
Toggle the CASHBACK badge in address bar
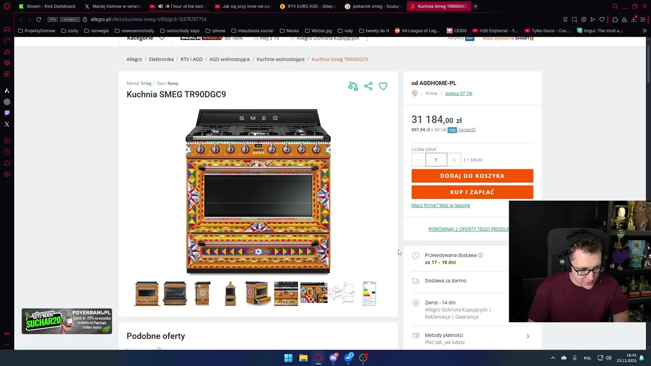[x=70, y=19]
